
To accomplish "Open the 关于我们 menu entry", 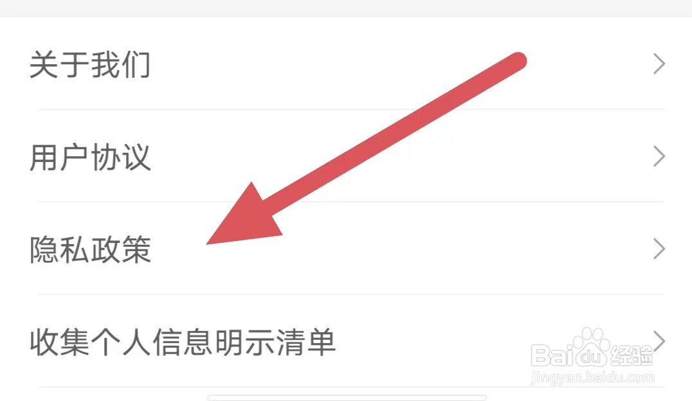I will pos(346,64).
